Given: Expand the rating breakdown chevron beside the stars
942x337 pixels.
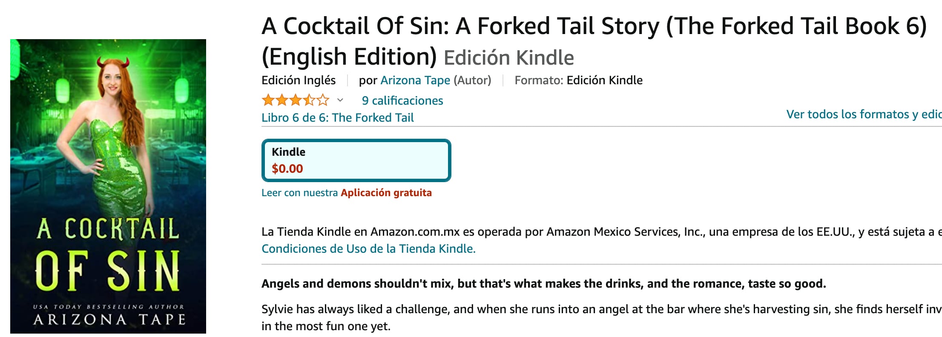Looking at the screenshot, I should (x=340, y=100).
